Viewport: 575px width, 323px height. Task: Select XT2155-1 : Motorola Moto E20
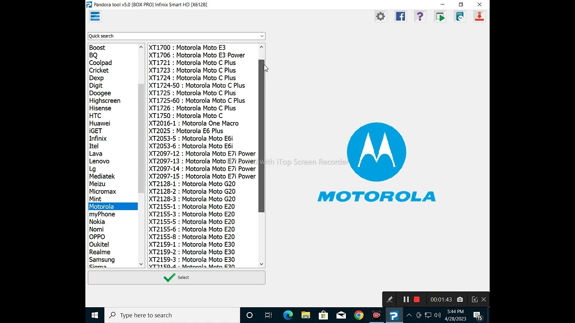point(191,207)
